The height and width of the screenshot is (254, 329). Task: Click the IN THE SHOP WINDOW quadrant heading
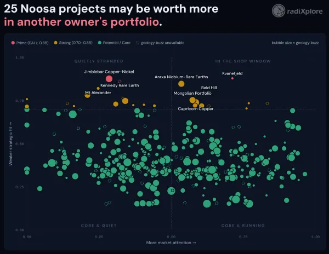coord(243,61)
